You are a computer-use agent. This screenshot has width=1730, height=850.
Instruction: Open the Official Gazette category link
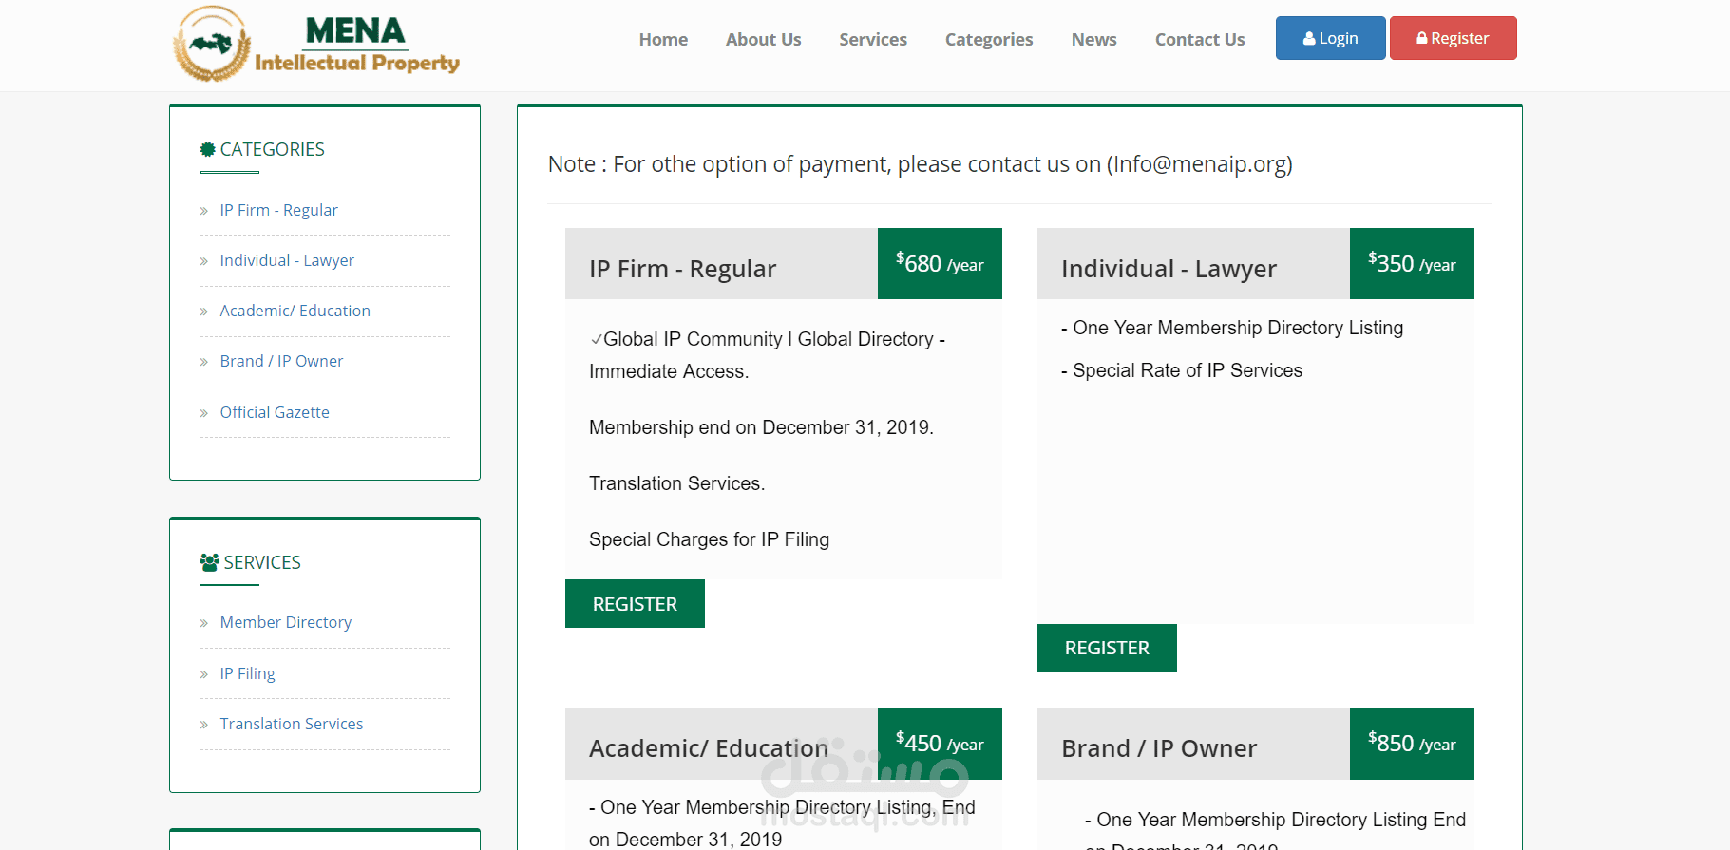(x=275, y=412)
